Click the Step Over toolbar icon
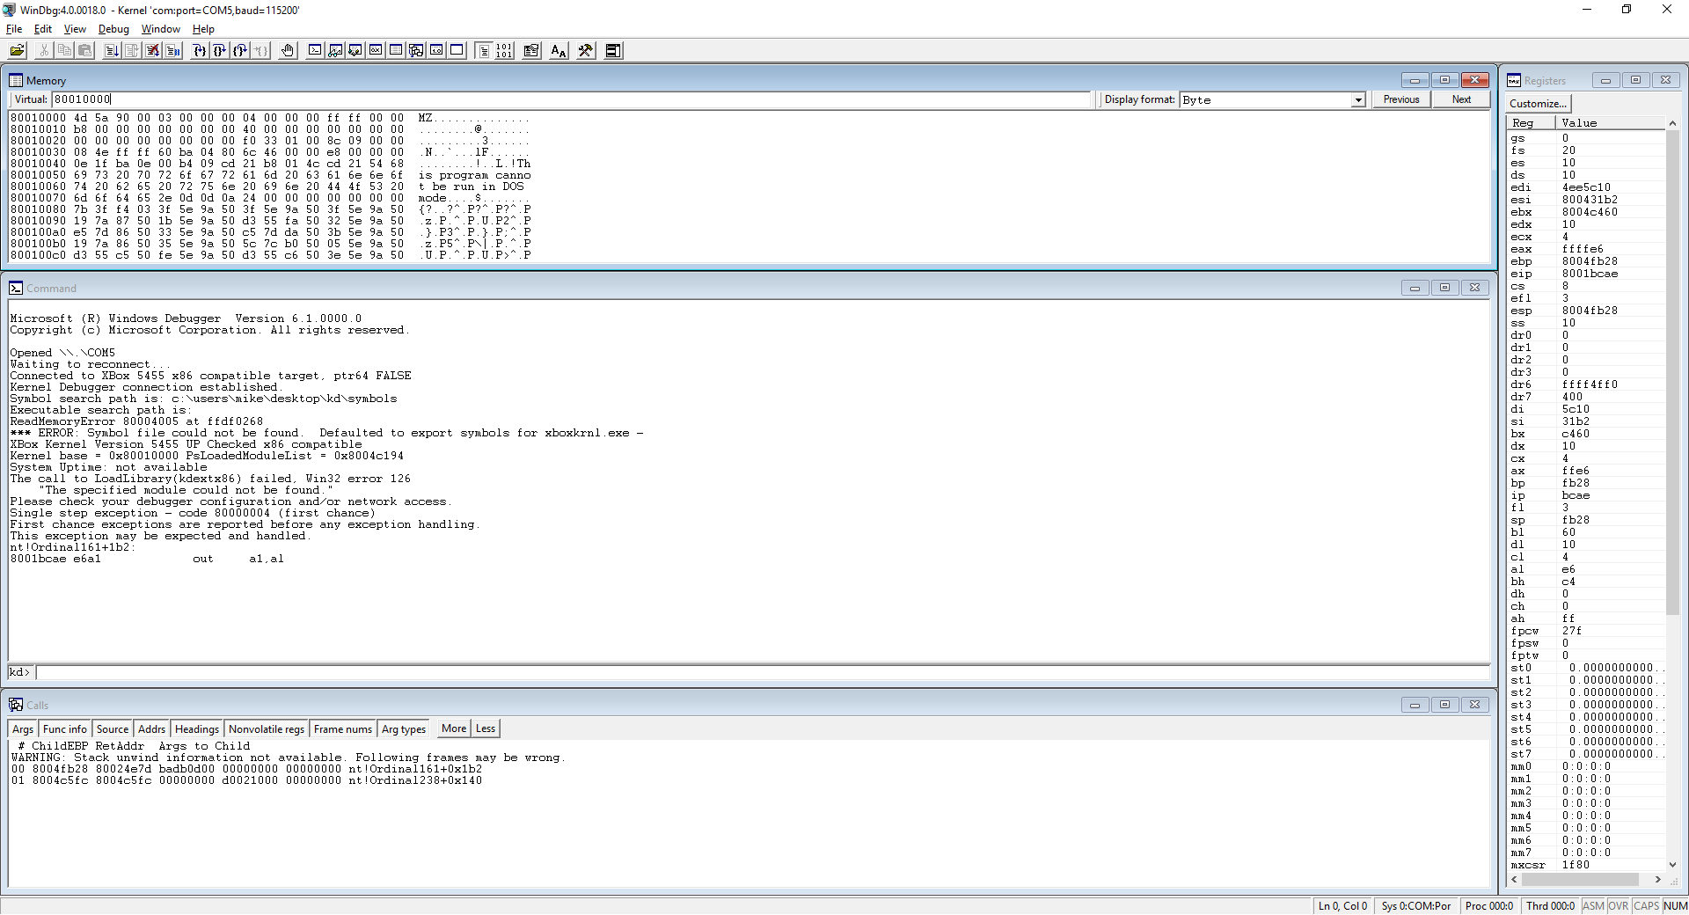Viewport: 1689px width, 915px height. point(220,50)
